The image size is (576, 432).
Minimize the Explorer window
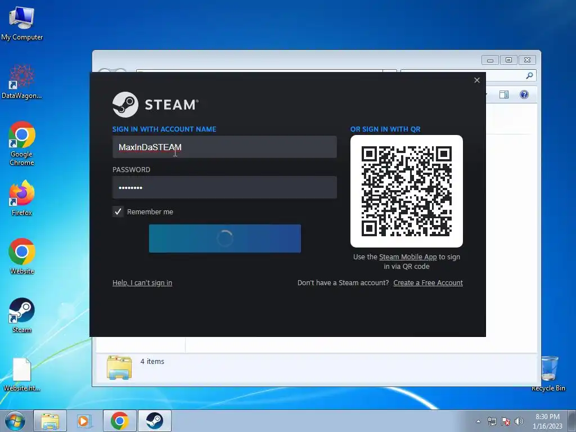[490, 60]
